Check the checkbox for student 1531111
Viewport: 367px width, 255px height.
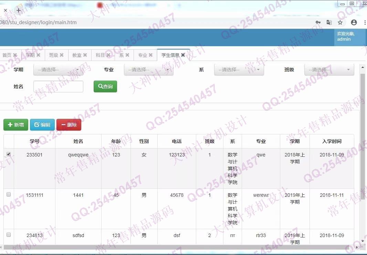pos(9,194)
